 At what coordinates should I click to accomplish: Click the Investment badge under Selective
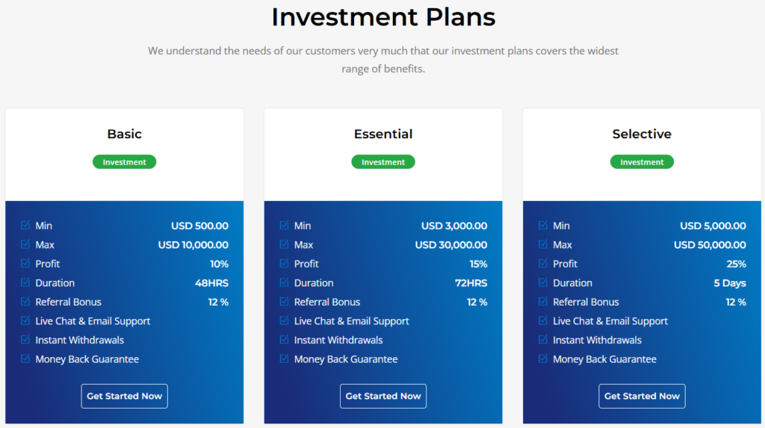pyautogui.click(x=642, y=162)
